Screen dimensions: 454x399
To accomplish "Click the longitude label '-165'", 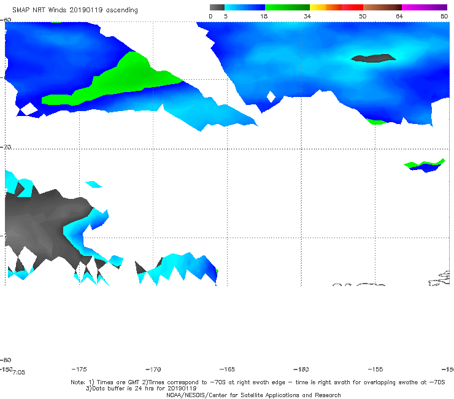I will (x=227, y=369).
